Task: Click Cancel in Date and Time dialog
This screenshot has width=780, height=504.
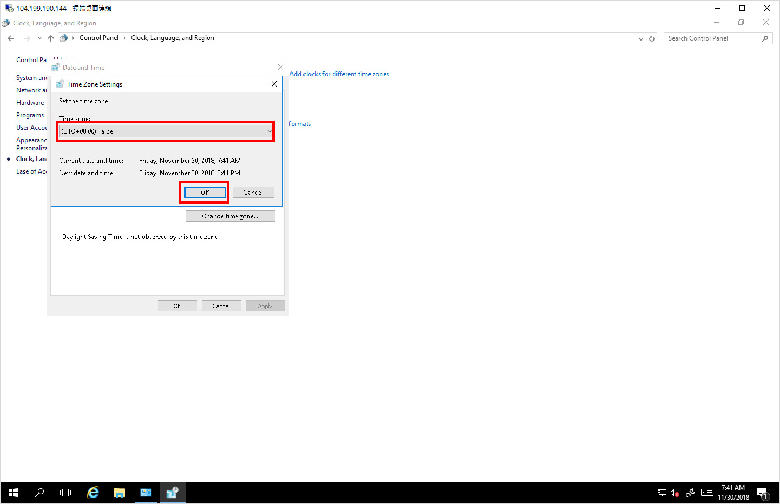Action: pyautogui.click(x=221, y=306)
